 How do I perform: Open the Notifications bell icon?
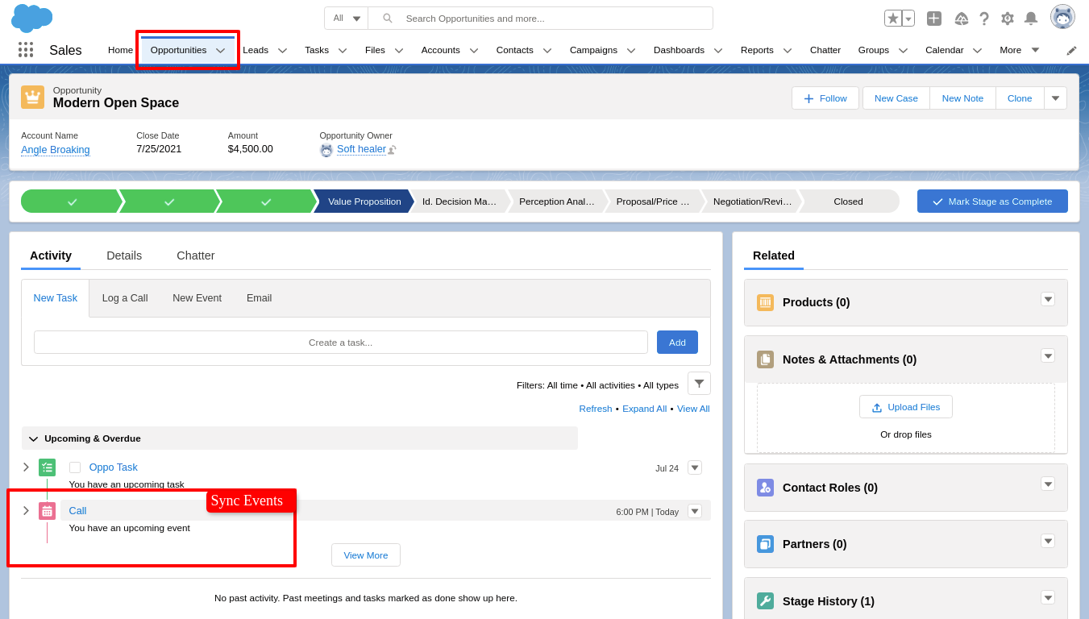[x=1031, y=18]
